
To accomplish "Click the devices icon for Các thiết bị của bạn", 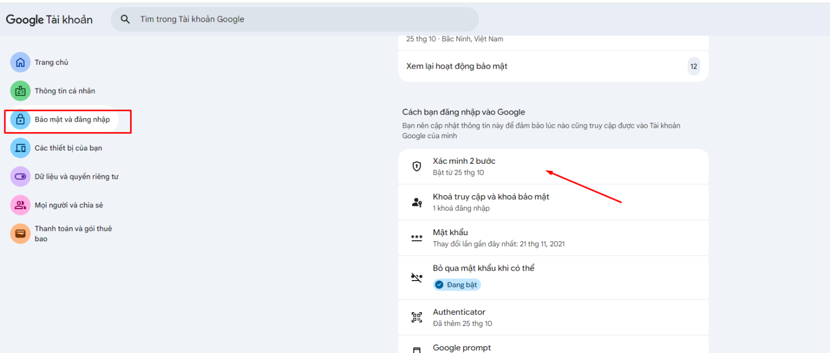I will coord(20,148).
